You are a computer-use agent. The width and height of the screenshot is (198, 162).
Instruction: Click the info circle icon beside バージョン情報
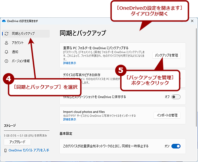click(6, 61)
